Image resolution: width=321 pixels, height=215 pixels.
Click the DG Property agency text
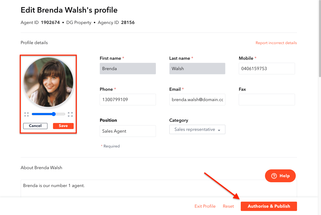79,22
